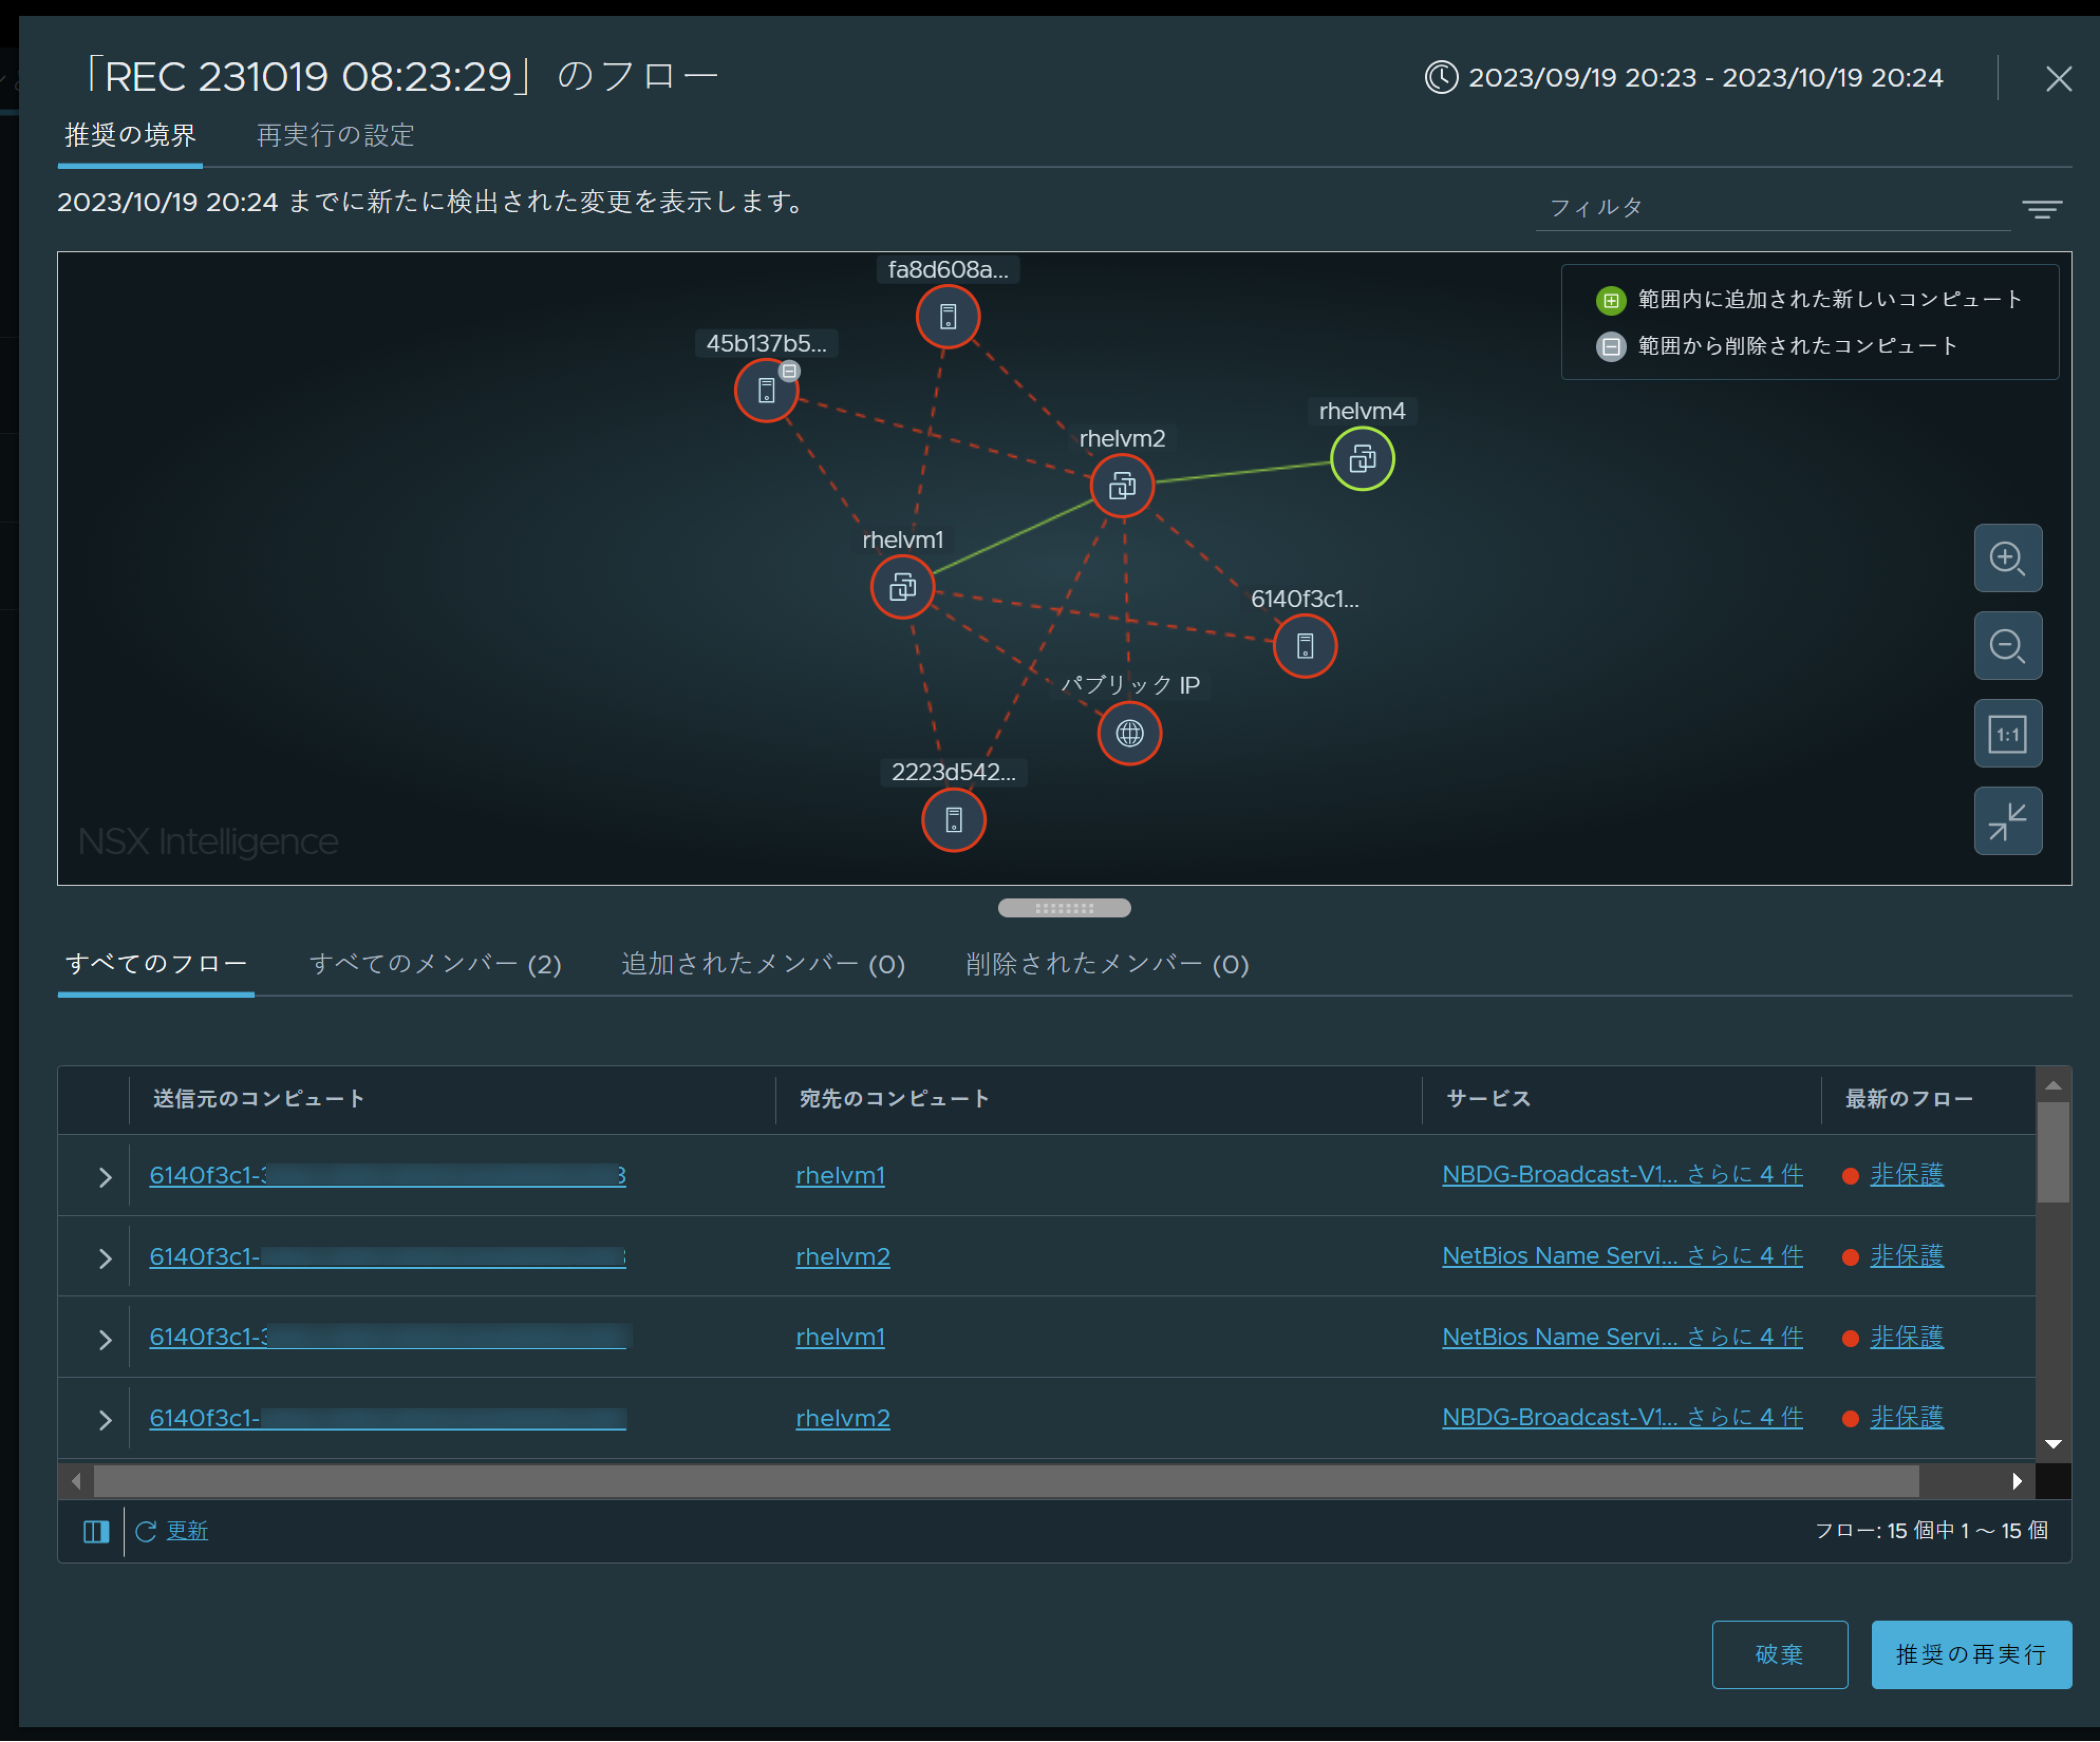Viewport: 2100px width, 1742px height.
Task: Click scroll down arrow of table
Action: tap(2053, 1444)
